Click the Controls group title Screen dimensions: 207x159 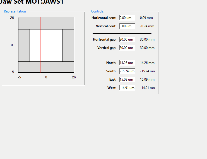(x=97, y=11)
